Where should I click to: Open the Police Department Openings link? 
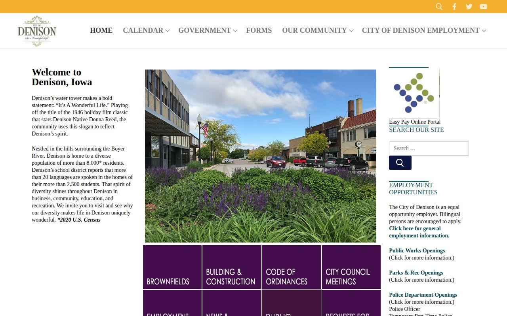coord(423,295)
